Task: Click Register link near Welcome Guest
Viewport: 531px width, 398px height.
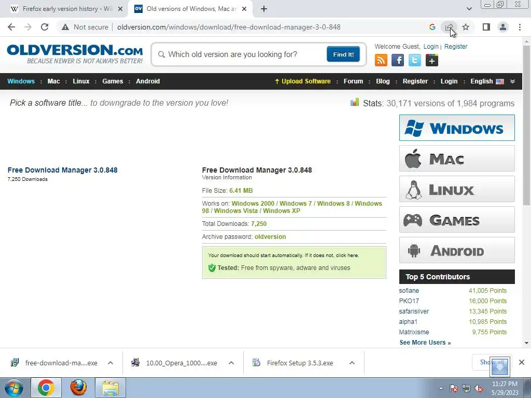Action: 455,47
